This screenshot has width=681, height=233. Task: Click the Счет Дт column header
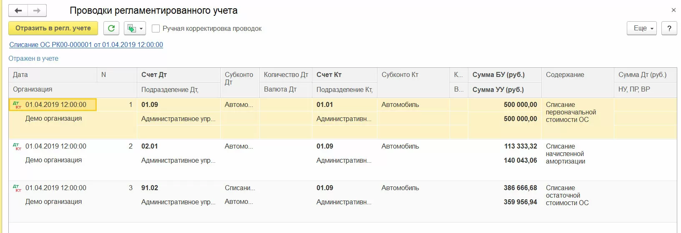[x=154, y=75]
